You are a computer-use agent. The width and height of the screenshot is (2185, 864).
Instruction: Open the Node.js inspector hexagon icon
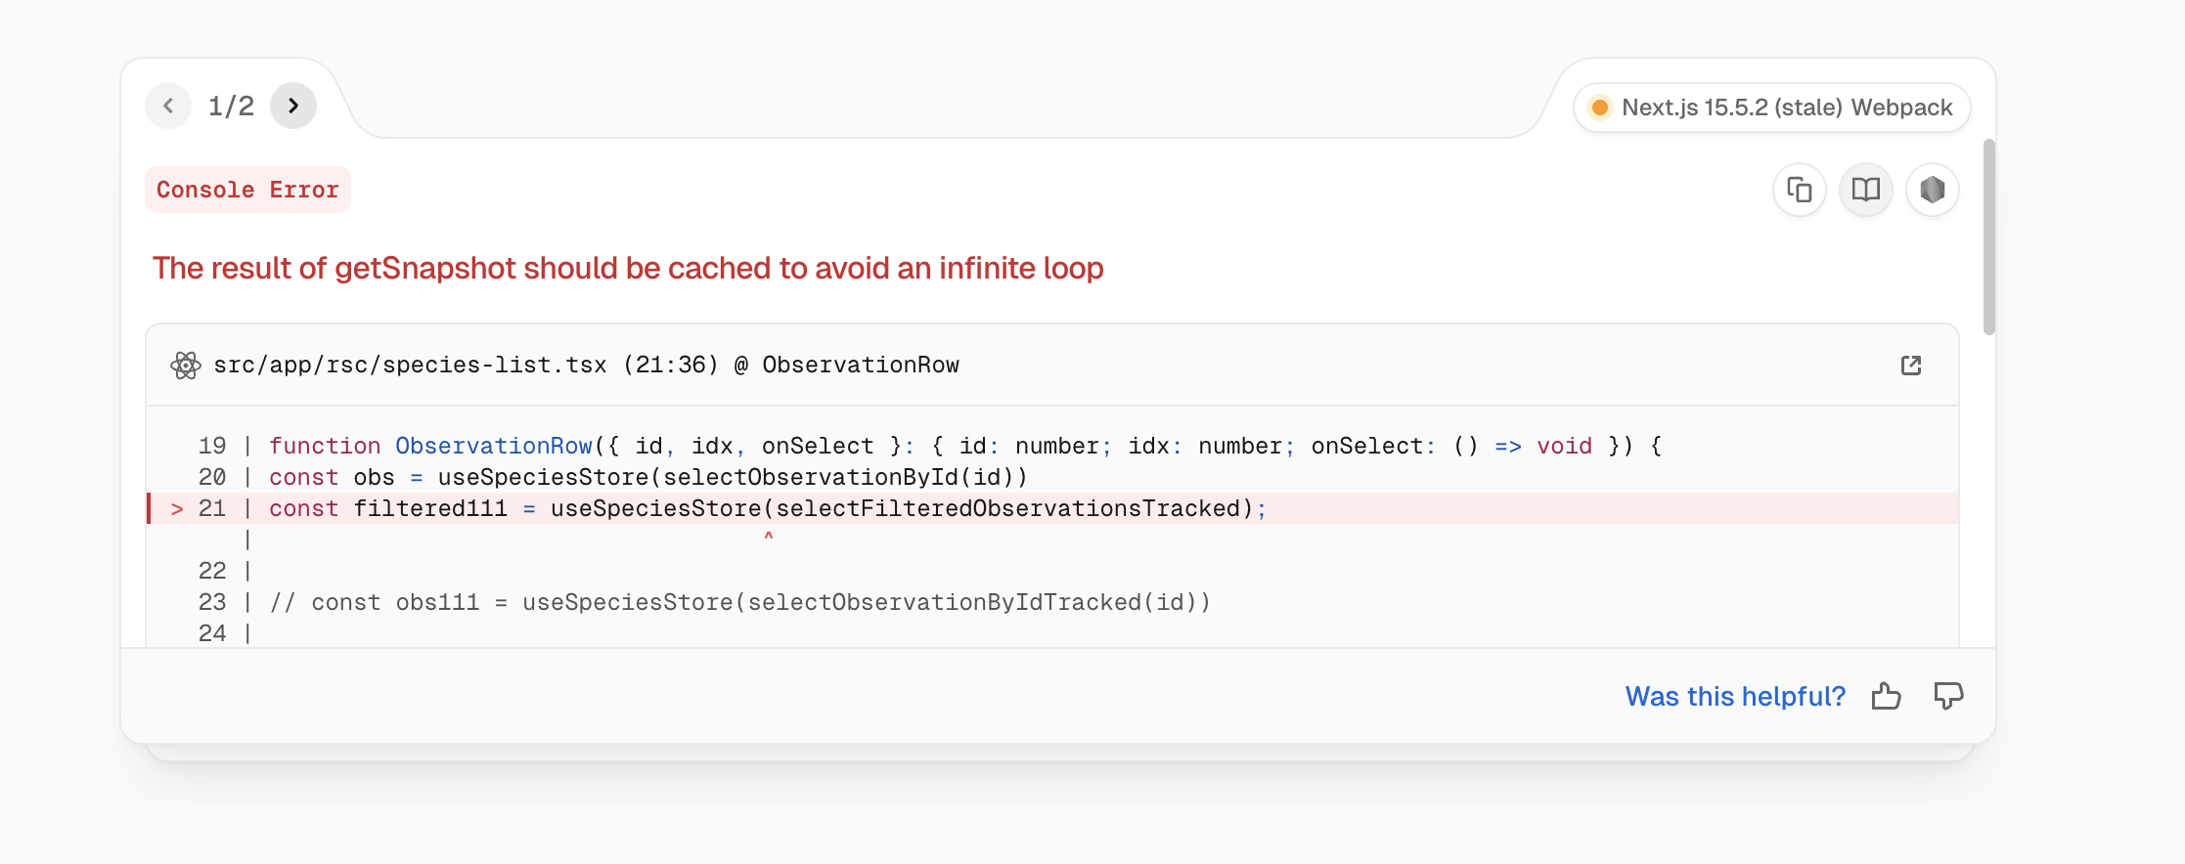pyautogui.click(x=1933, y=190)
